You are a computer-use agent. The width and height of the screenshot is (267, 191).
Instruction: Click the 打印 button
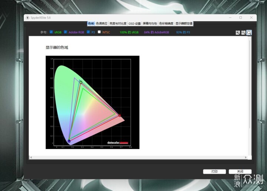(x=214, y=171)
